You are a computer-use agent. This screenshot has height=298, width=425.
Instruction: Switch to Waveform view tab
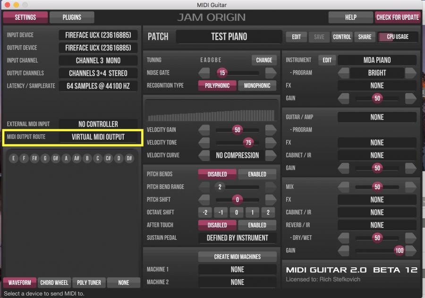pyautogui.click(x=19, y=282)
